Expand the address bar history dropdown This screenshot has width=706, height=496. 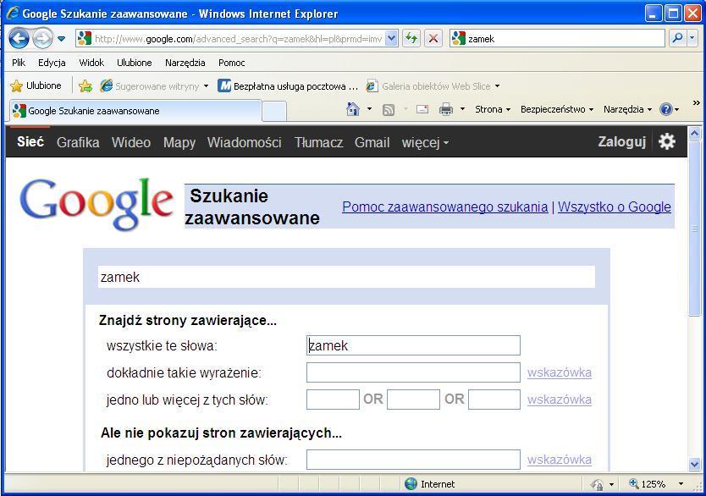coord(392,39)
